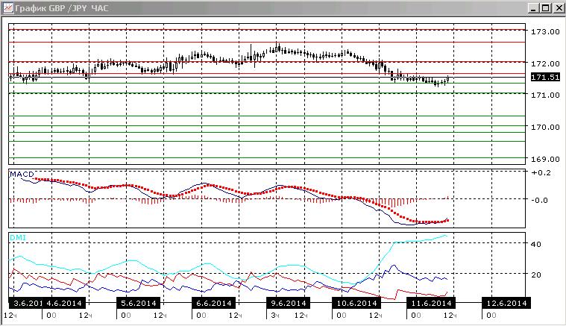Click the 173.00 price axis label
Viewport: 566px width, 326px height.
coord(545,32)
